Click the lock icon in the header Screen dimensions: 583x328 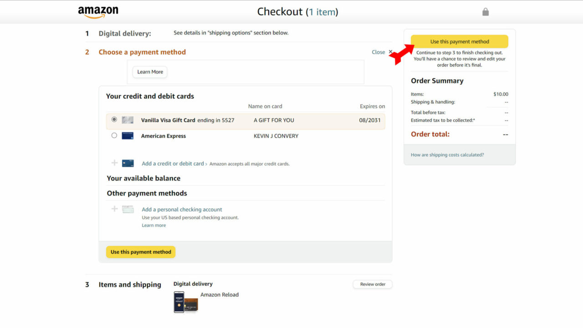(485, 11)
